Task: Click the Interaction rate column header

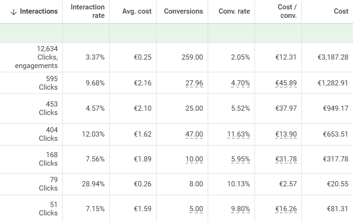Action: click(88, 11)
